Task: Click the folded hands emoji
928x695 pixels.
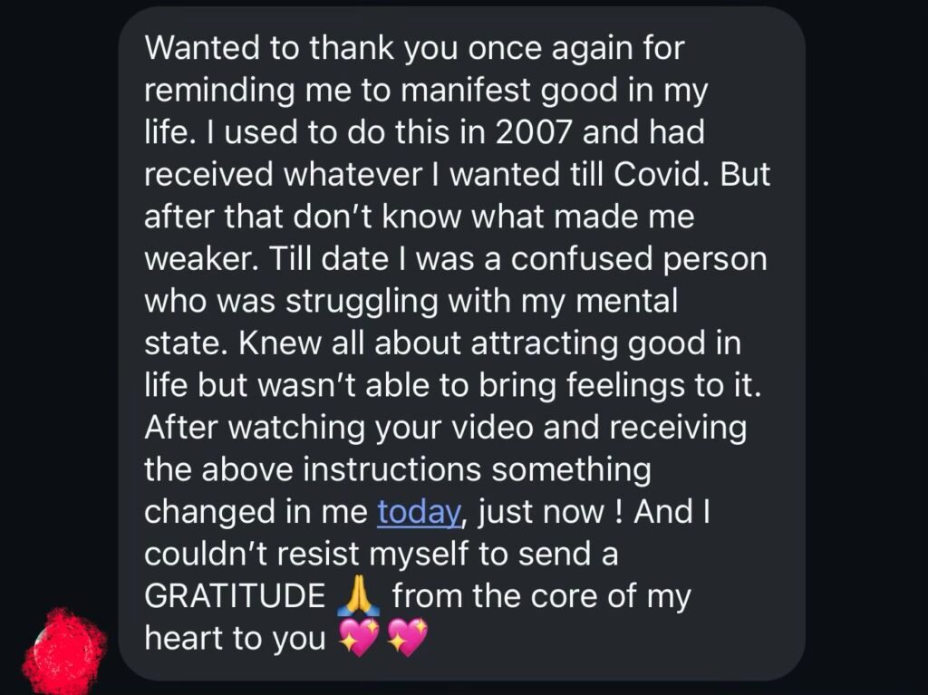Action: (x=356, y=598)
